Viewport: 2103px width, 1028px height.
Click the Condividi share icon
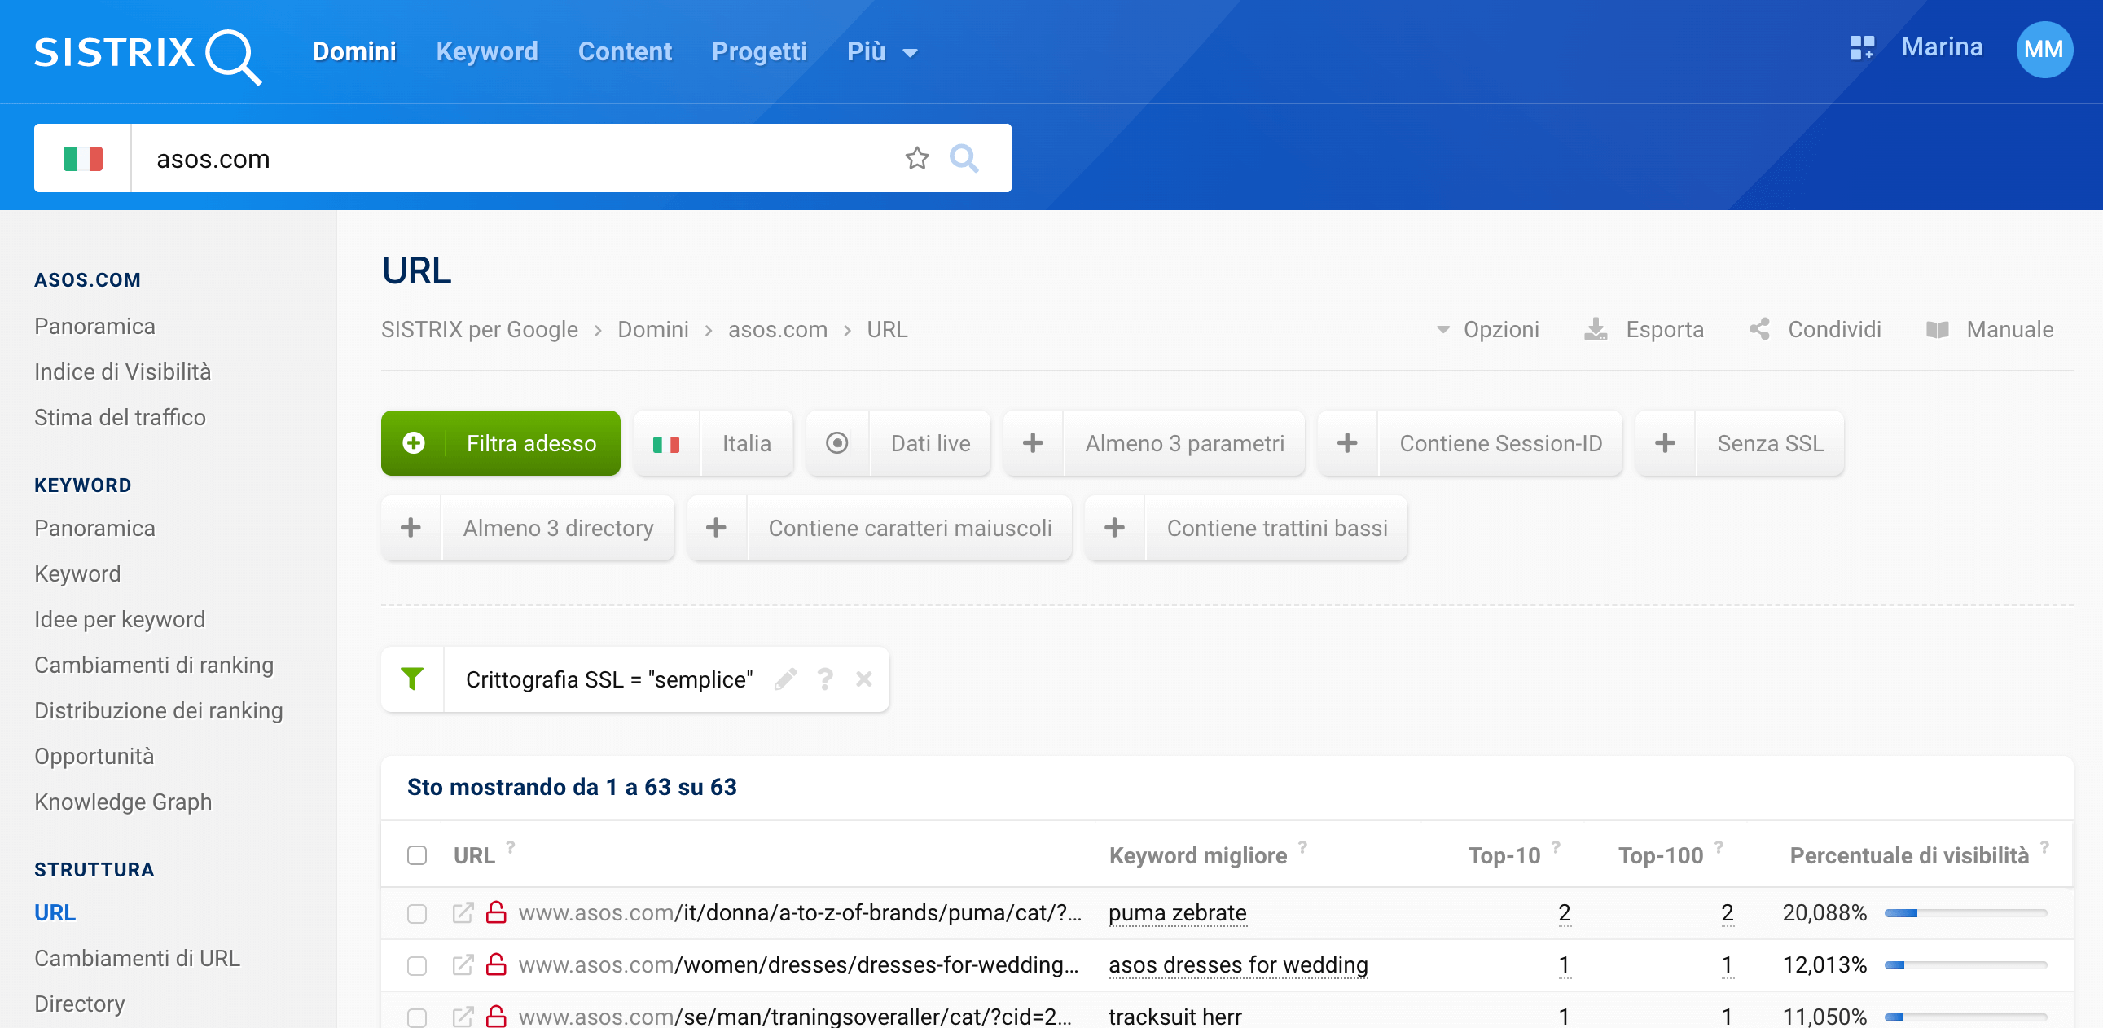pos(1759,329)
